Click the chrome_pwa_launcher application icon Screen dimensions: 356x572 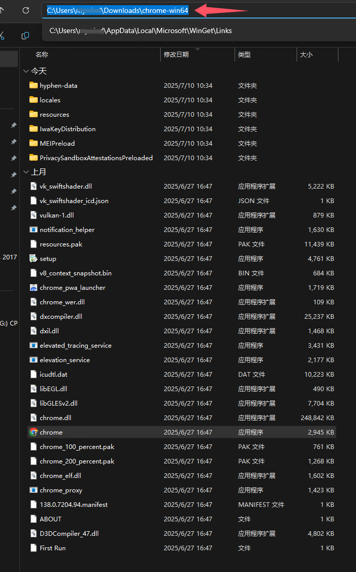(34, 288)
